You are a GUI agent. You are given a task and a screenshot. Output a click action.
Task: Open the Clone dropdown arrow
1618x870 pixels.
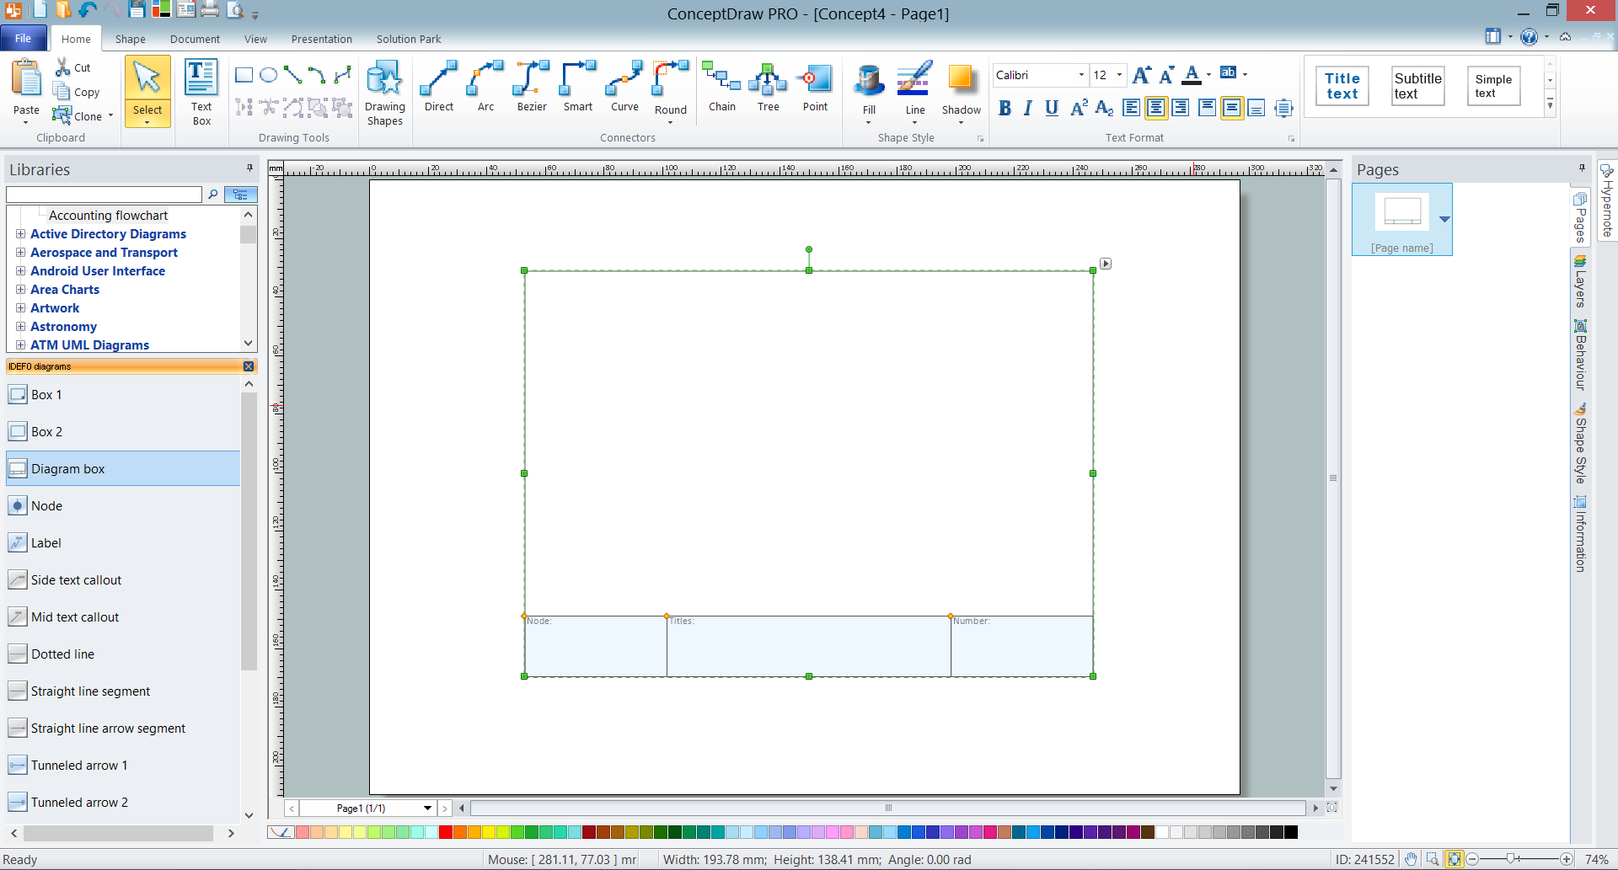pyautogui.click(x=110, y=116)
